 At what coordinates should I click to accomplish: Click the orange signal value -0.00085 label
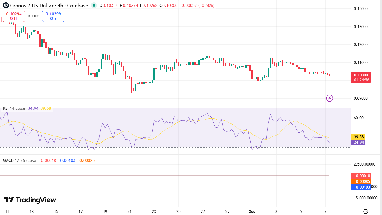[x=361, y=181]
